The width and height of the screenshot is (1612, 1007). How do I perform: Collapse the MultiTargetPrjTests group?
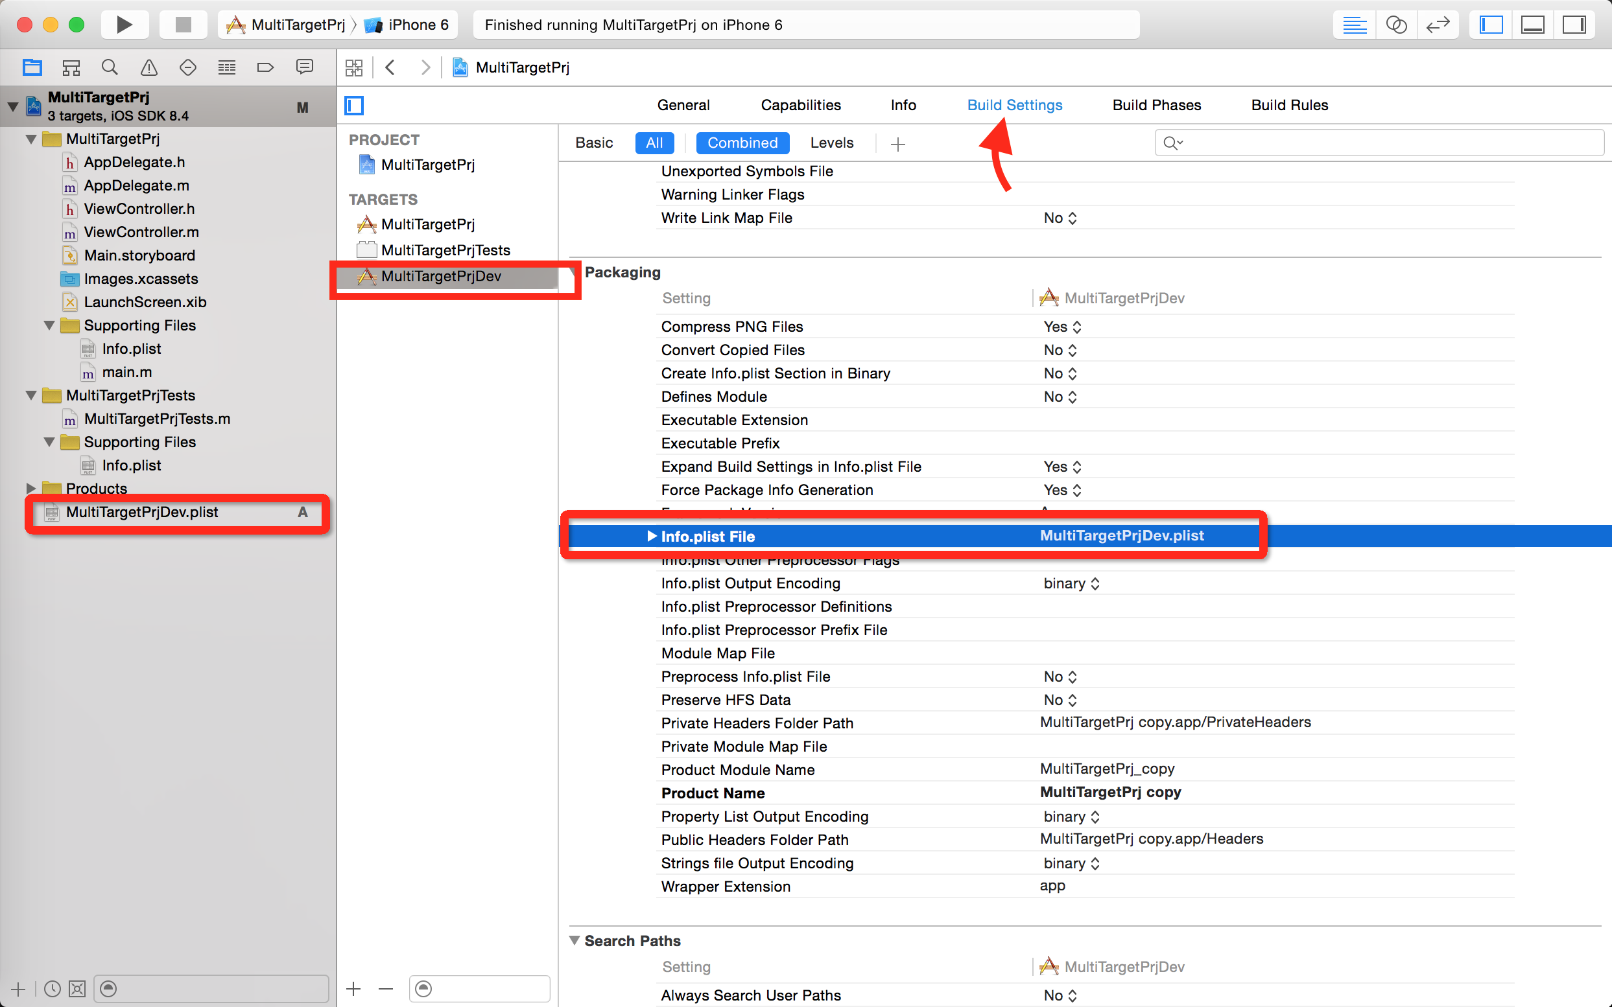pos(30,395)
